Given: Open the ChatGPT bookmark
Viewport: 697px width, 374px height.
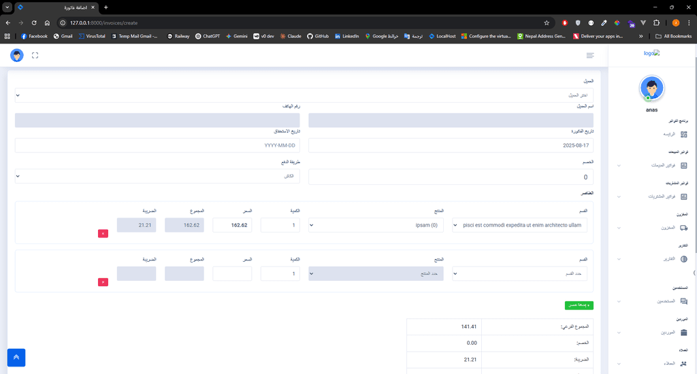Looking at the screenshot, I should (208, 36).
